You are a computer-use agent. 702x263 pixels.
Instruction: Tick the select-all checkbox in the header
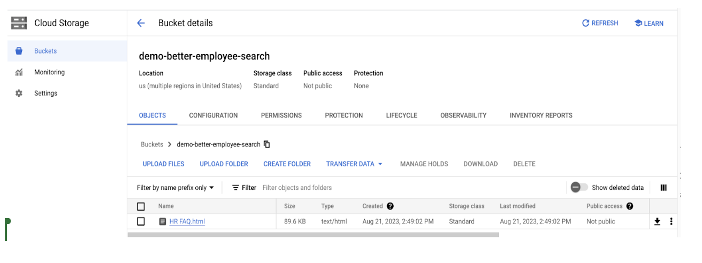[141, 206]
